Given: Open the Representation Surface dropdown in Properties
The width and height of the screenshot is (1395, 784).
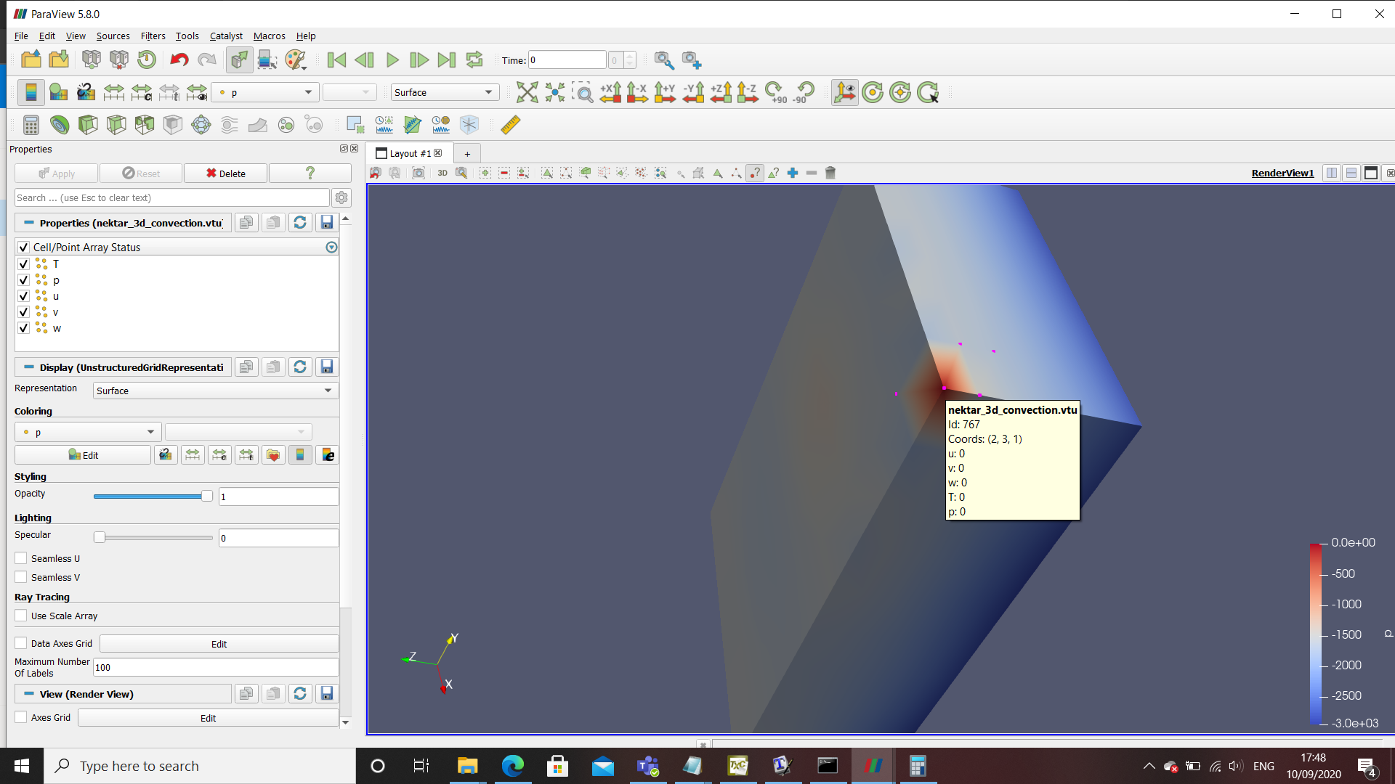Looking at the screenshot, I should [216, 391].
